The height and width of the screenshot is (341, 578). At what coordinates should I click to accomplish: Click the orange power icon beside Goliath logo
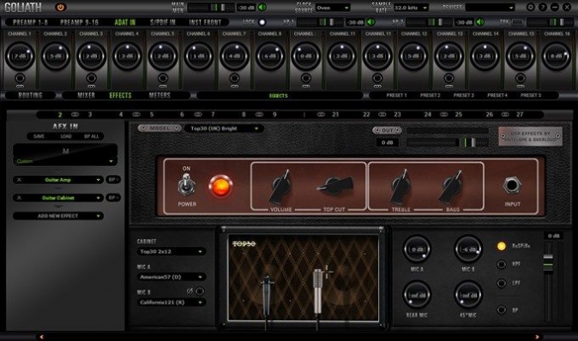60,7
